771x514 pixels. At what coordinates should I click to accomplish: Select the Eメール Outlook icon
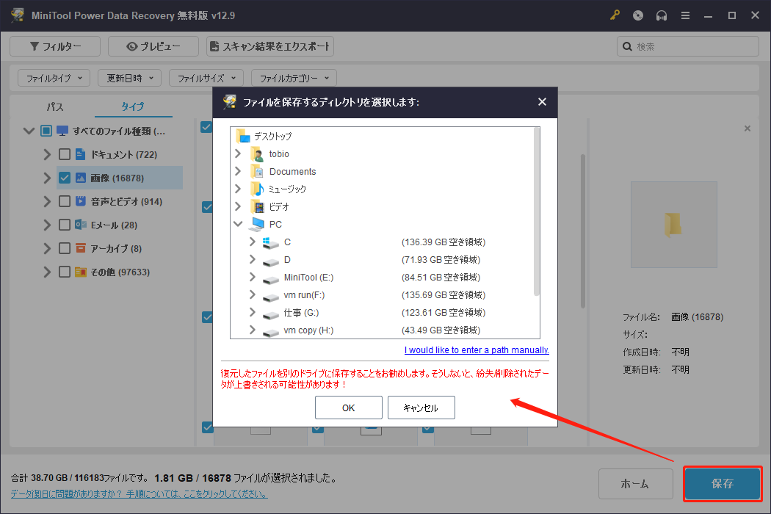pos(81,225)
